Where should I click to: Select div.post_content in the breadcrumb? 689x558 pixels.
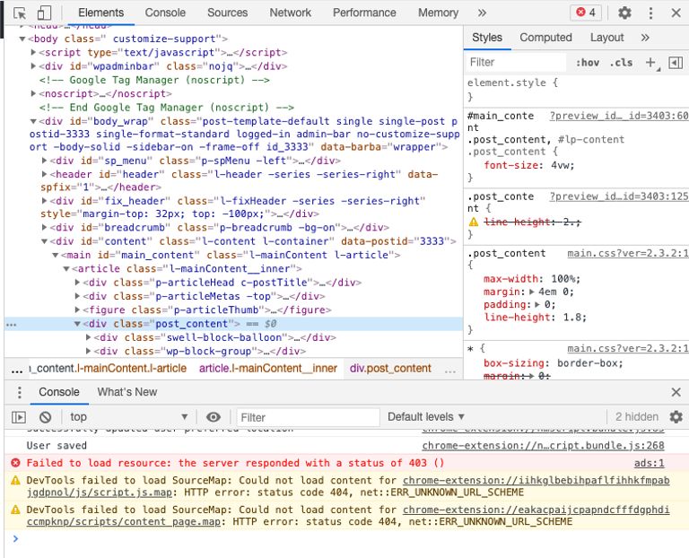[x=390, y=368]
